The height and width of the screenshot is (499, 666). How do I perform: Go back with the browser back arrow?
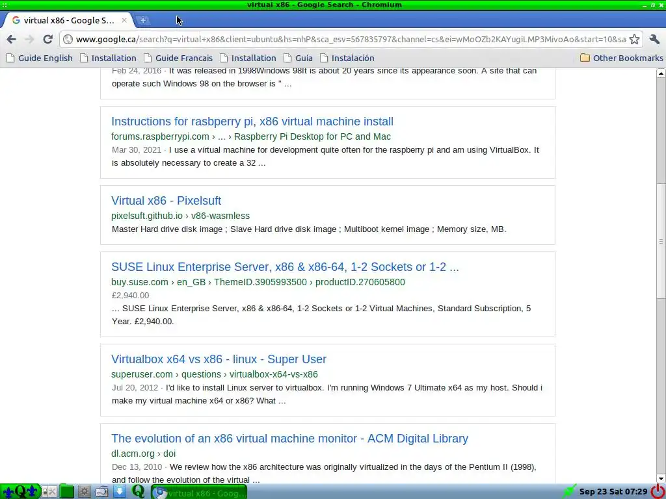(x=12, y=40)
